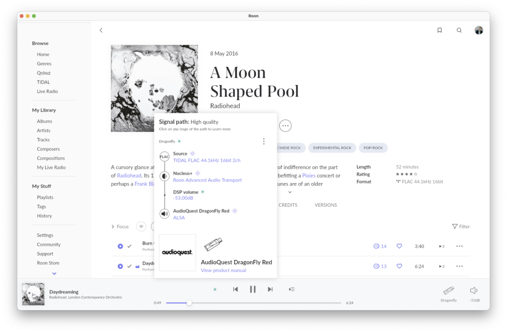Expand versions indicator on 6:24 track
This screenshot has height=333, width=507.
(442, 266)
